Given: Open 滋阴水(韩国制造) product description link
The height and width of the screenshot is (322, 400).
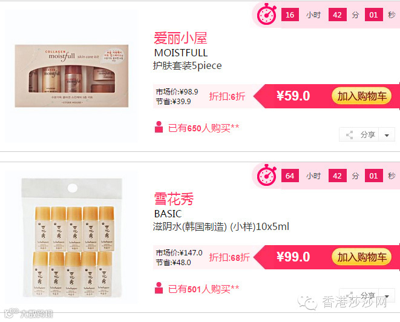Looking at the screenshot, I should 221,226.
